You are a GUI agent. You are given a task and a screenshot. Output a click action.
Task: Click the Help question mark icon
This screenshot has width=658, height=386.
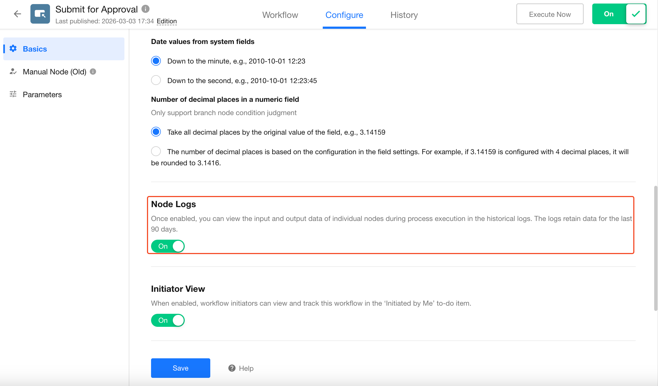[x=232, y=368]
